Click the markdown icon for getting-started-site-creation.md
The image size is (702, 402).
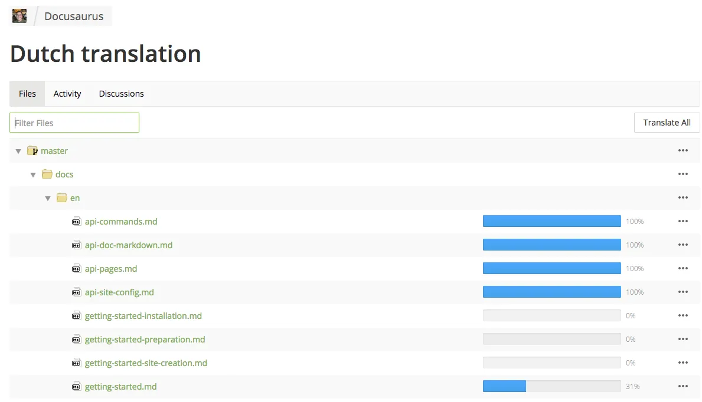coord(77,363)
